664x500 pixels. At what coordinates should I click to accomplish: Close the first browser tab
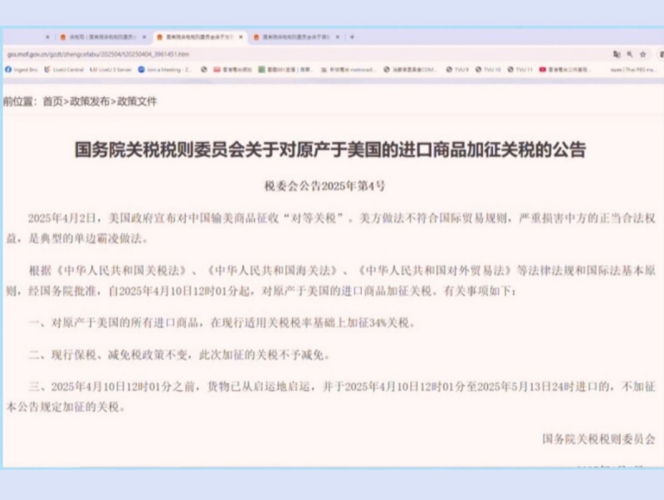(x=144, y=37)
